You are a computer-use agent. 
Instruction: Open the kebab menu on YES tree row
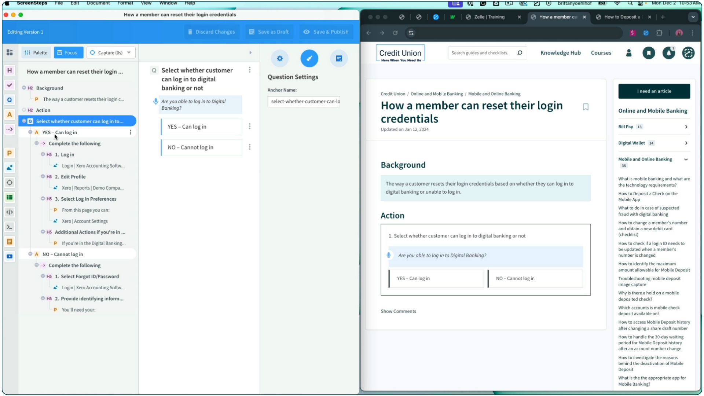point(131,132)
